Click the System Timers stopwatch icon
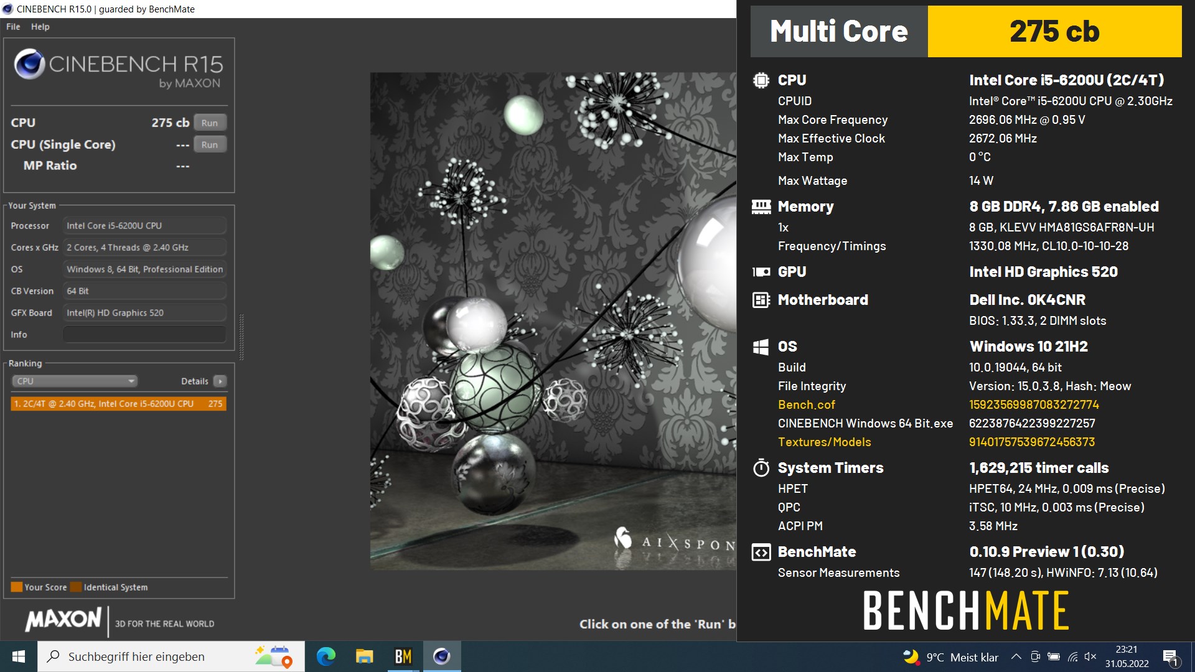 [761, 468]
